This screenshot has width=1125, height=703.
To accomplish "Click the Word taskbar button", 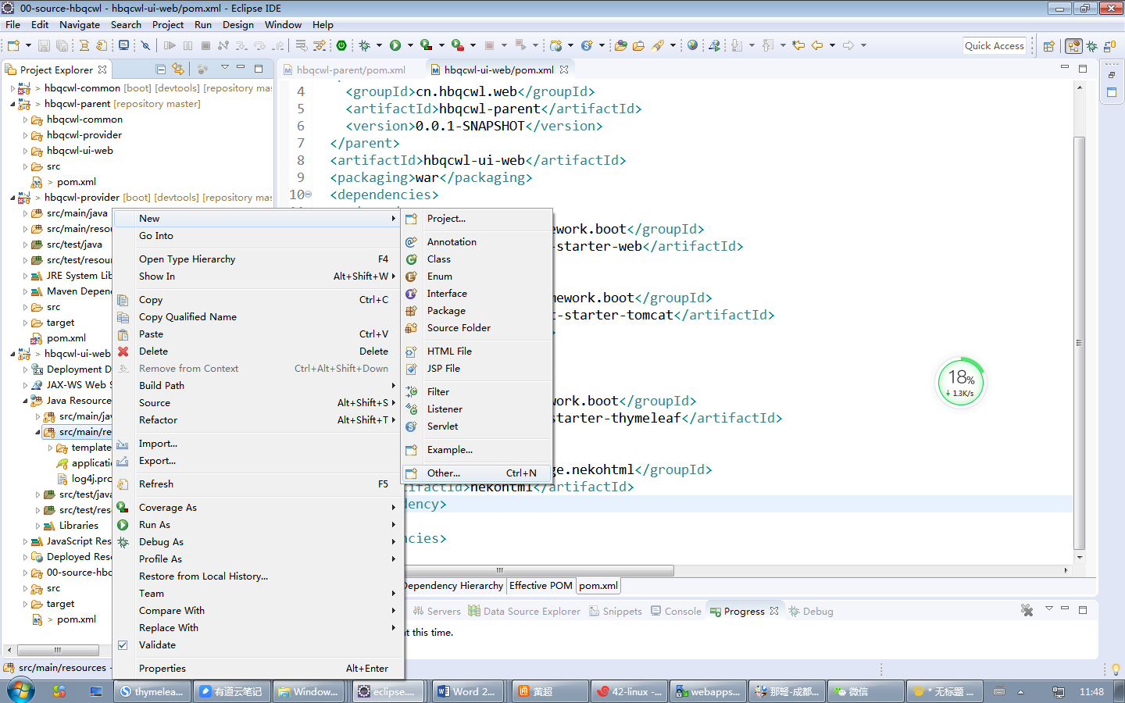I will [x=467, y=691].
